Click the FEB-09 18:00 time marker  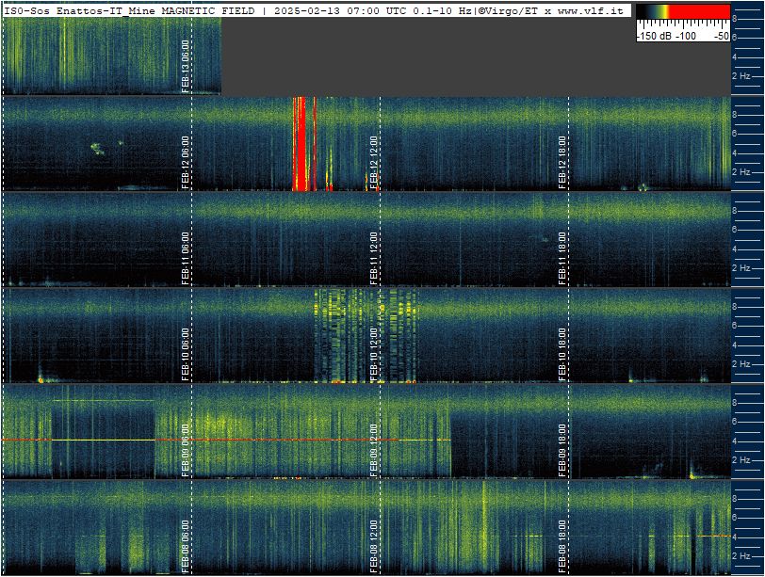562,450
